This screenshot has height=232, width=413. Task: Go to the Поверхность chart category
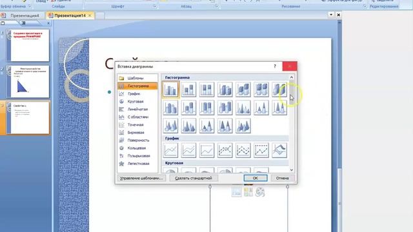click(x=137, y=140)
